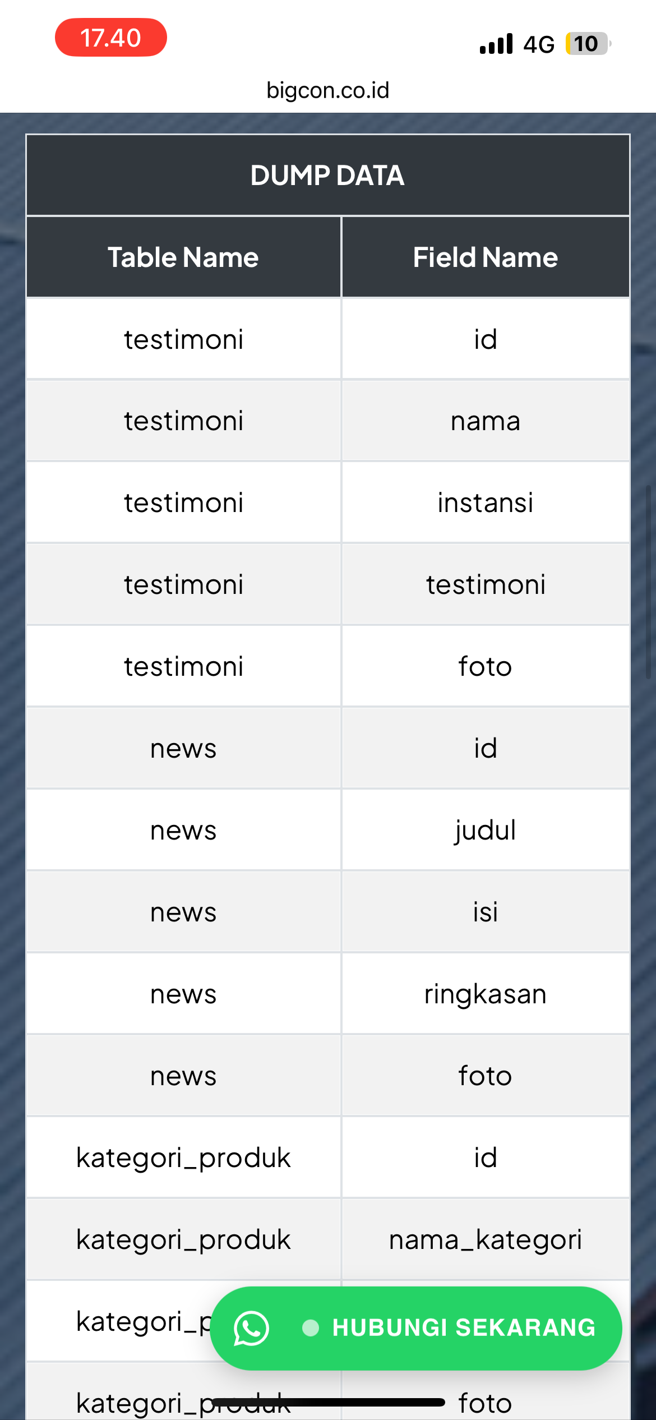
Task: Select the instansi field cell
Action: [486, 502]
